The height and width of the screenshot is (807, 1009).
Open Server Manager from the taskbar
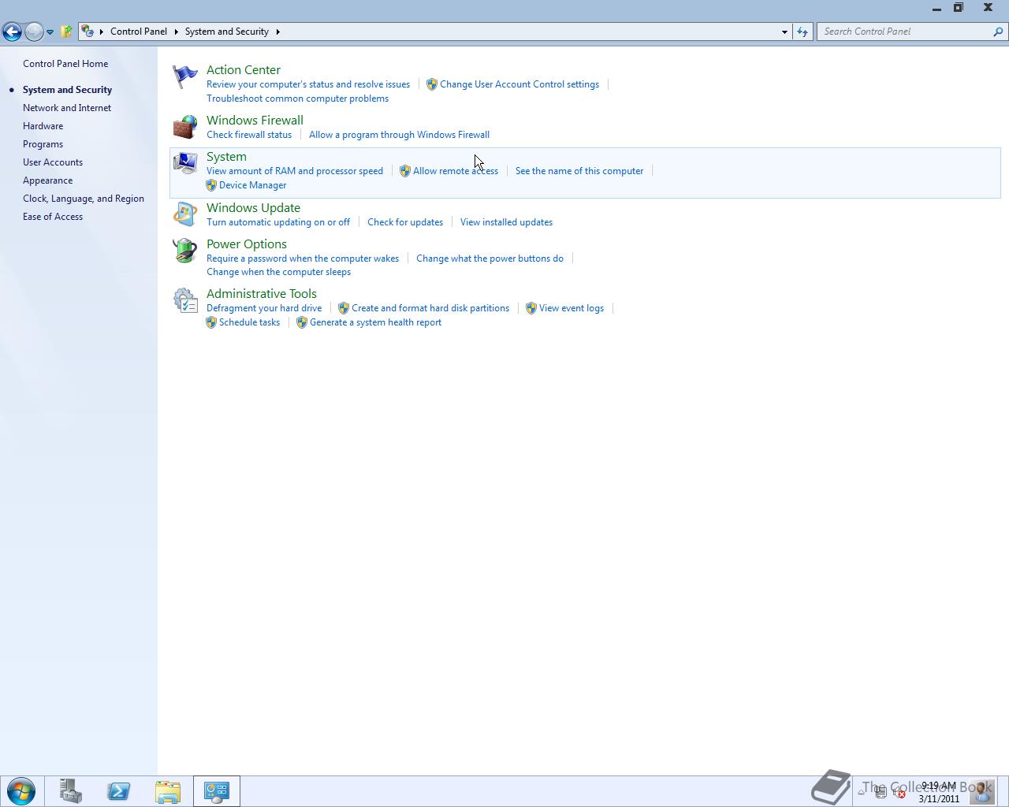[70, 791]
